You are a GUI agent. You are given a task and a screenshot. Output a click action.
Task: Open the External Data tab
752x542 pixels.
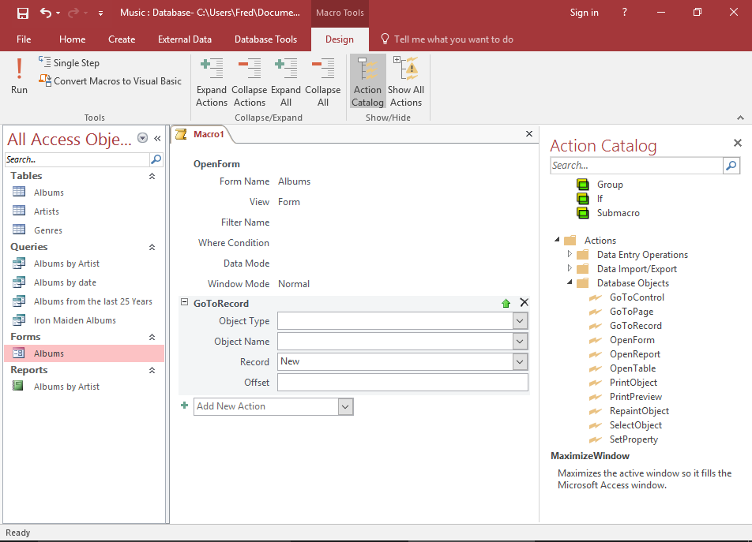185,39
